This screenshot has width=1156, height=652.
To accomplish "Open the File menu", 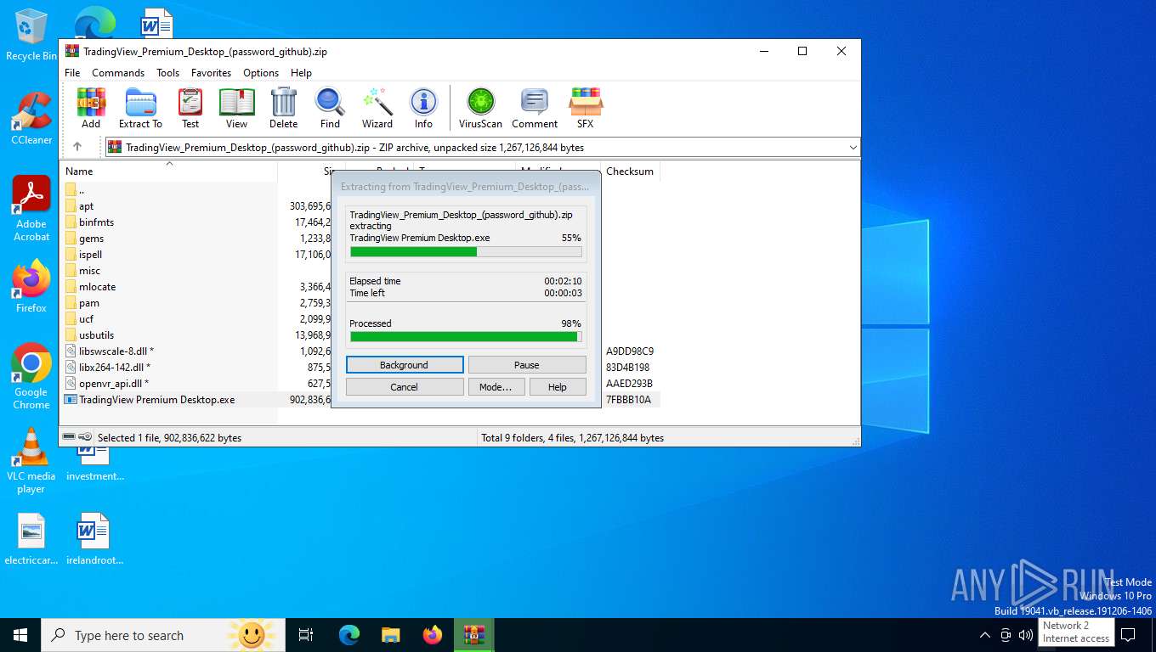I will point(72,73).
